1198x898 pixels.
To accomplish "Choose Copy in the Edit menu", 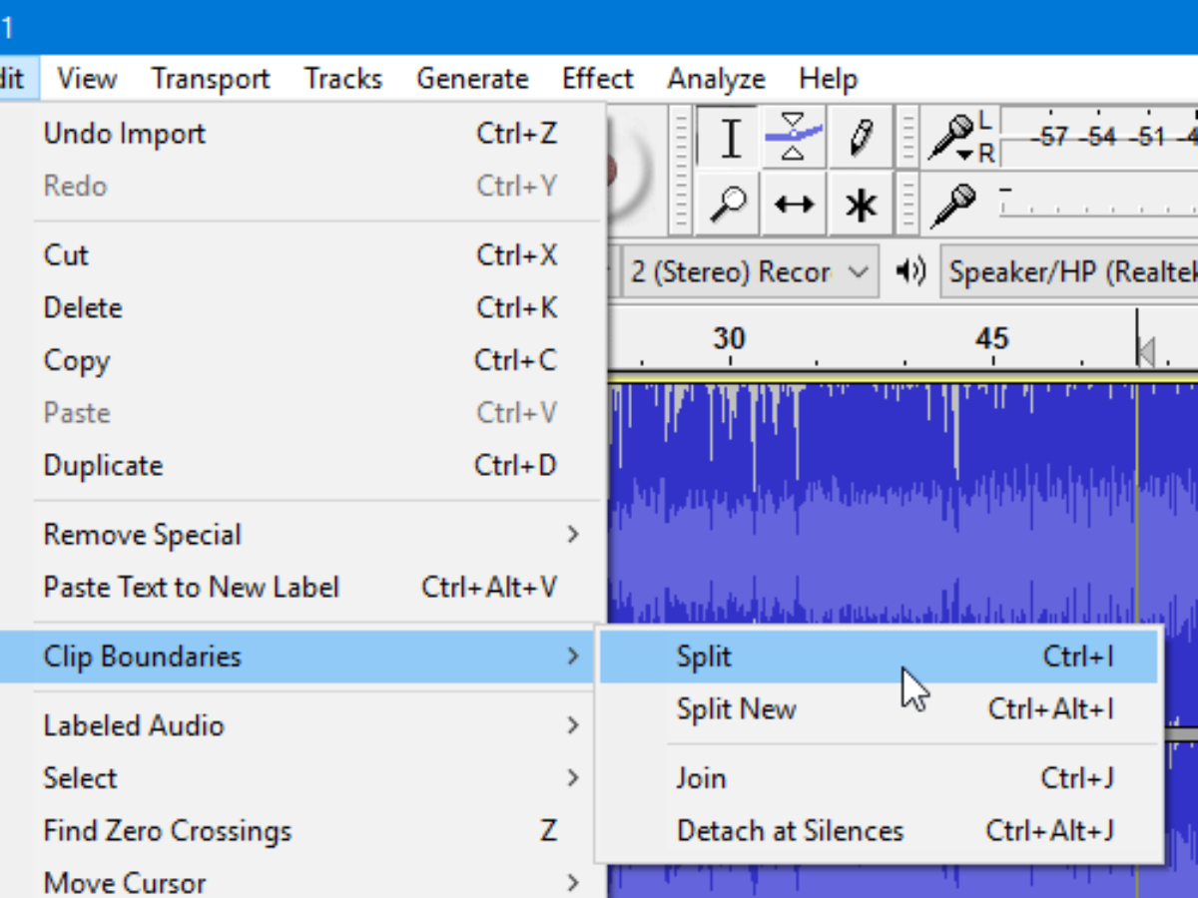I will pos(302,361).
